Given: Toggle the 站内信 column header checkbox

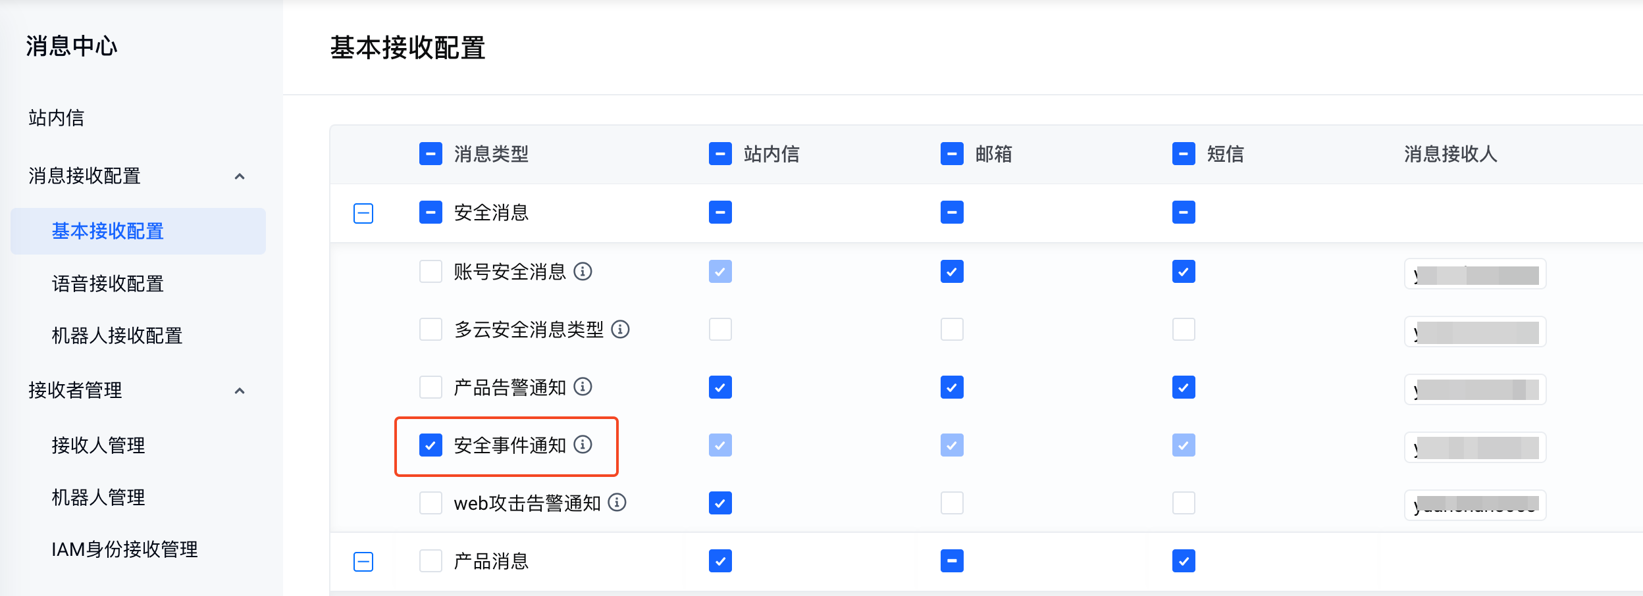Looking at the screenshot, I should pos(720,154).
